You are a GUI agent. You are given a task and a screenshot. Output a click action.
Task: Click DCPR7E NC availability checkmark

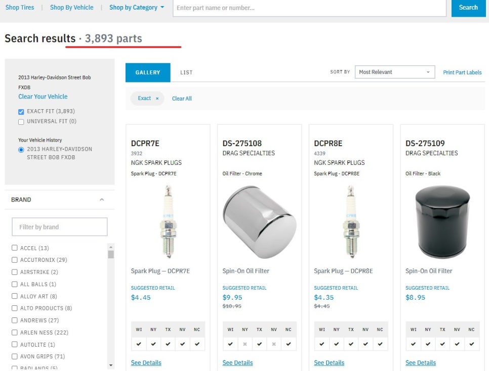pyautogui.click(x=197, y=344)
